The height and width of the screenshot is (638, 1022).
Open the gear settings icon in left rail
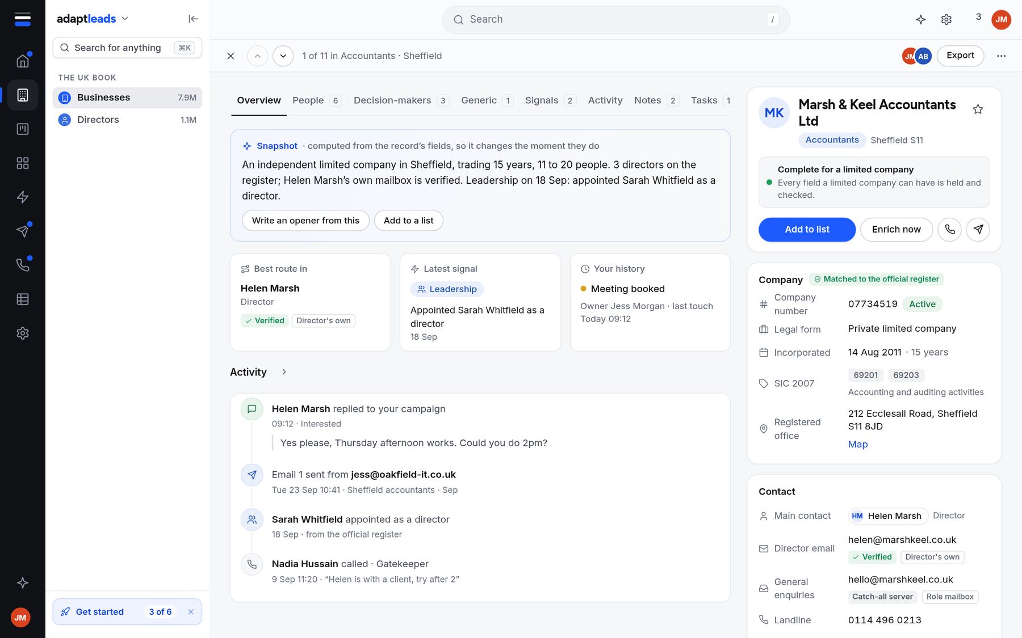[x=23, y=333]
